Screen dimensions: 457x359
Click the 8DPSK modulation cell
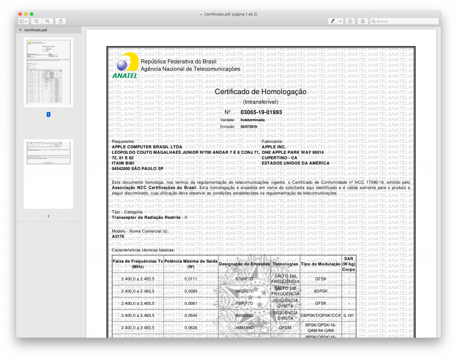[320, 291]
